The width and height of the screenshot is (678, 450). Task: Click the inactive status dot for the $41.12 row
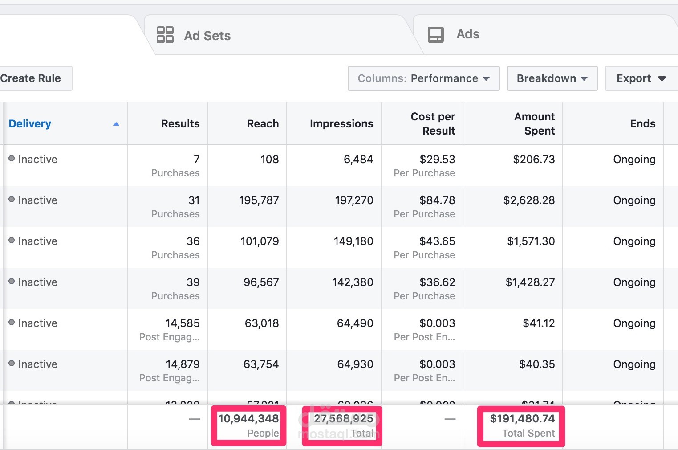click(x=12, y=323)
